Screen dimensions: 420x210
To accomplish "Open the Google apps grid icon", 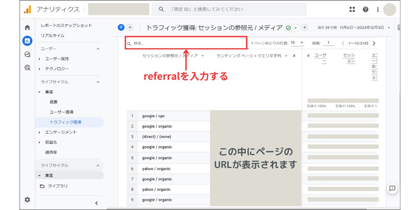I will [x=352, y=9].
